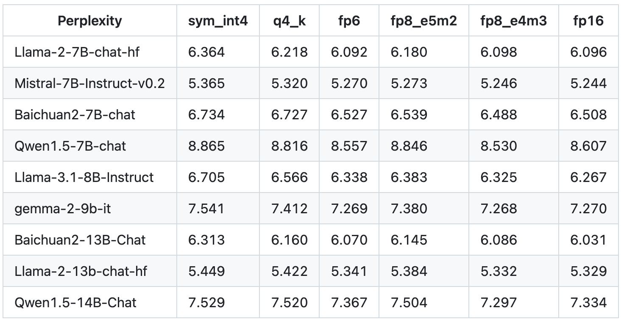
Task: Click the fp8_e5m2 header cell
Action: coord(424,21)
